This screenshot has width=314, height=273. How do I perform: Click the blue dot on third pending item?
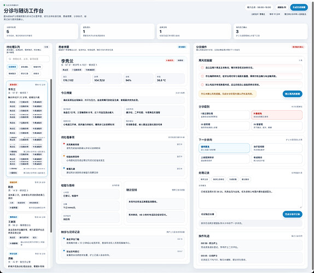click(64, 168)
